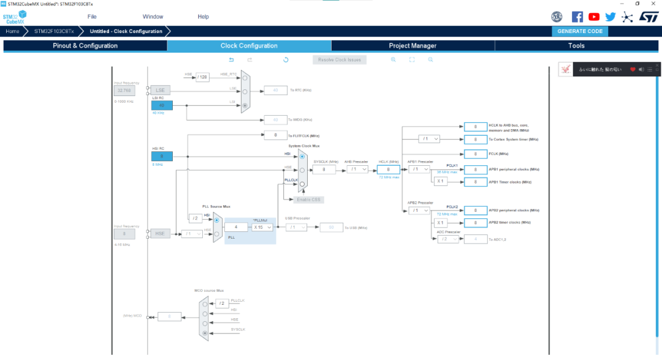This screenshot has width=662, height=358.
Task: Select HSI in PLL Source Mux
Action: point(216,220)
